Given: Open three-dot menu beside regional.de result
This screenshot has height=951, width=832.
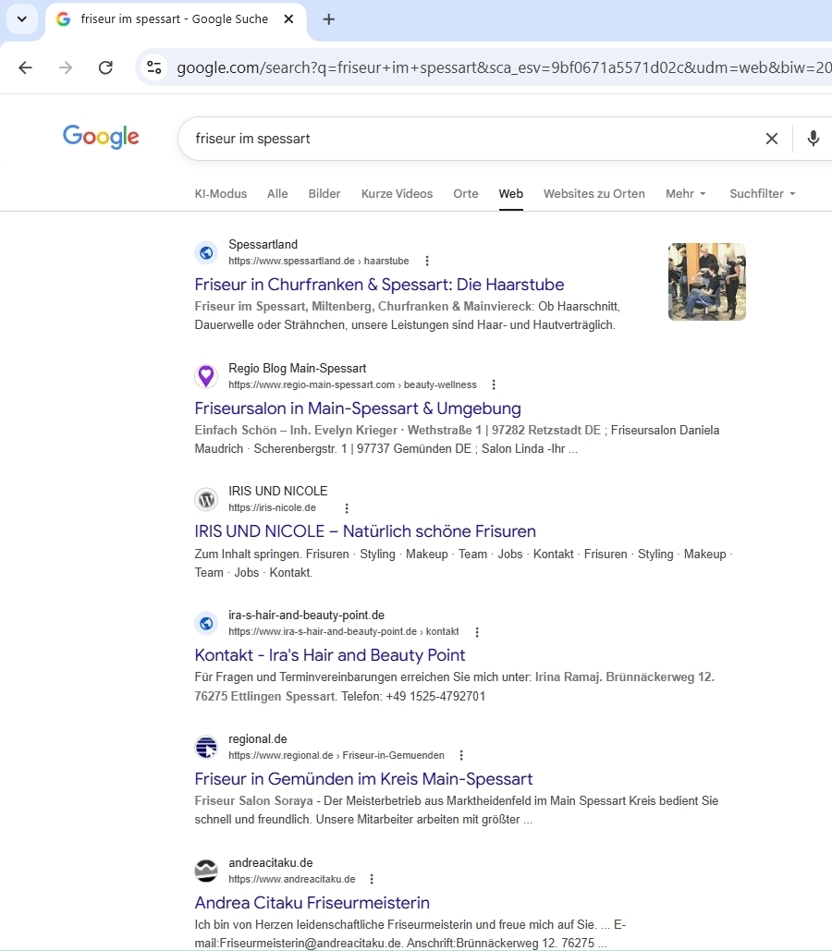Looking at the screenshot, I should [x=461, y=756].
